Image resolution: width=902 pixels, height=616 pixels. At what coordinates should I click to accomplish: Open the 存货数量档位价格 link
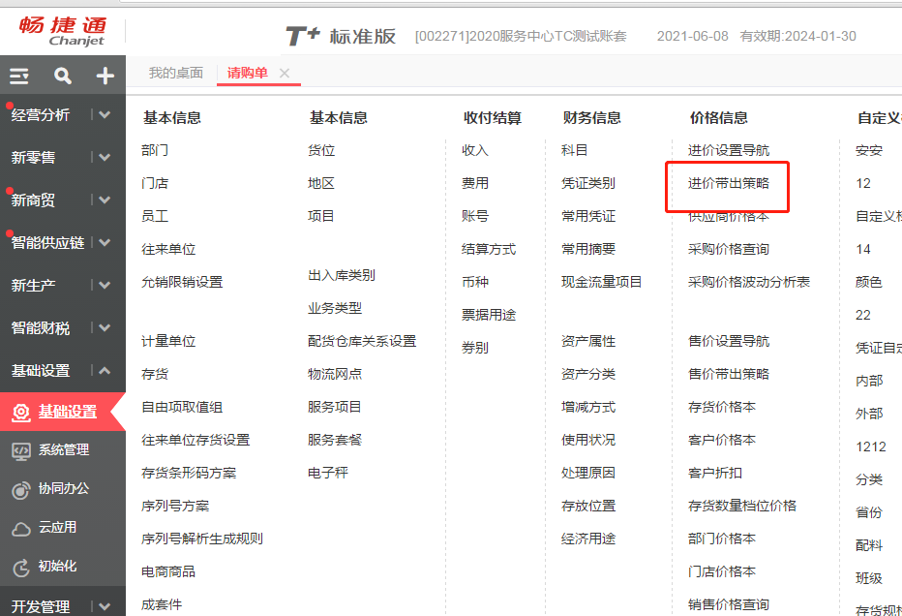point(742,506)
